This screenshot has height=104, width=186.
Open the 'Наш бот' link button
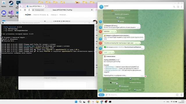(x=137, y=90)
